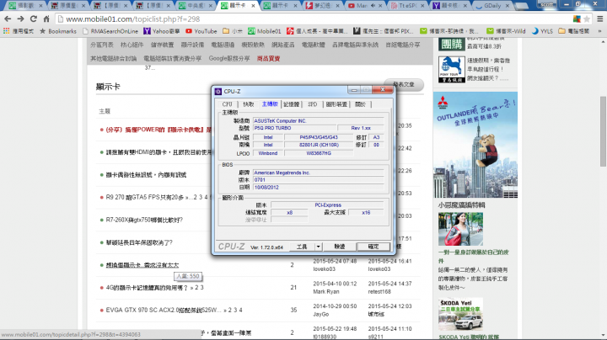
Task: Click the 發表文章 post button
Action: point(403,84)
